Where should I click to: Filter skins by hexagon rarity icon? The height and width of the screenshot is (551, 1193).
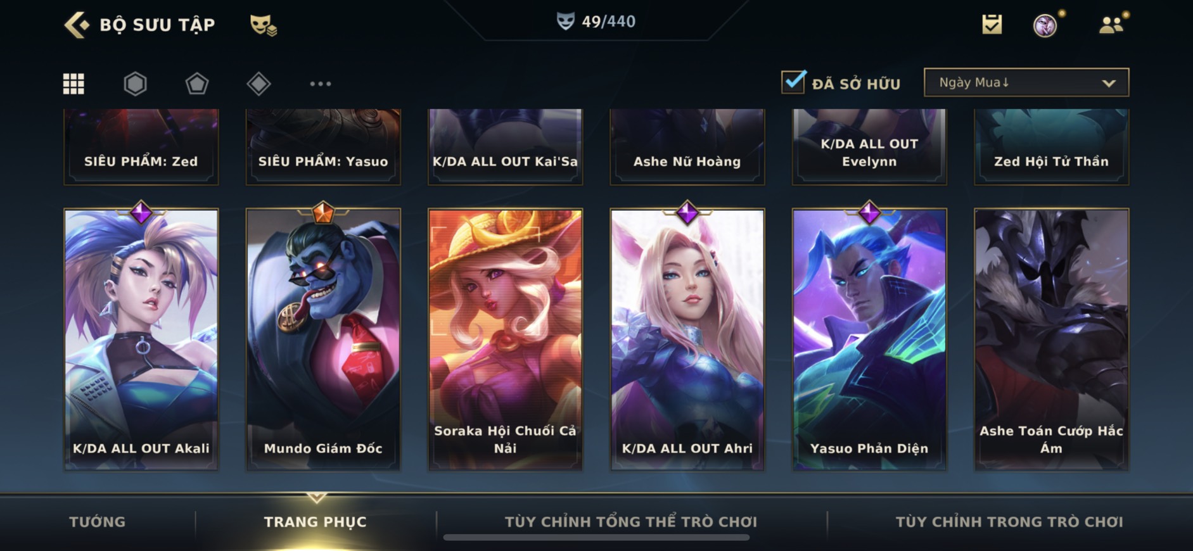point(135,84)
